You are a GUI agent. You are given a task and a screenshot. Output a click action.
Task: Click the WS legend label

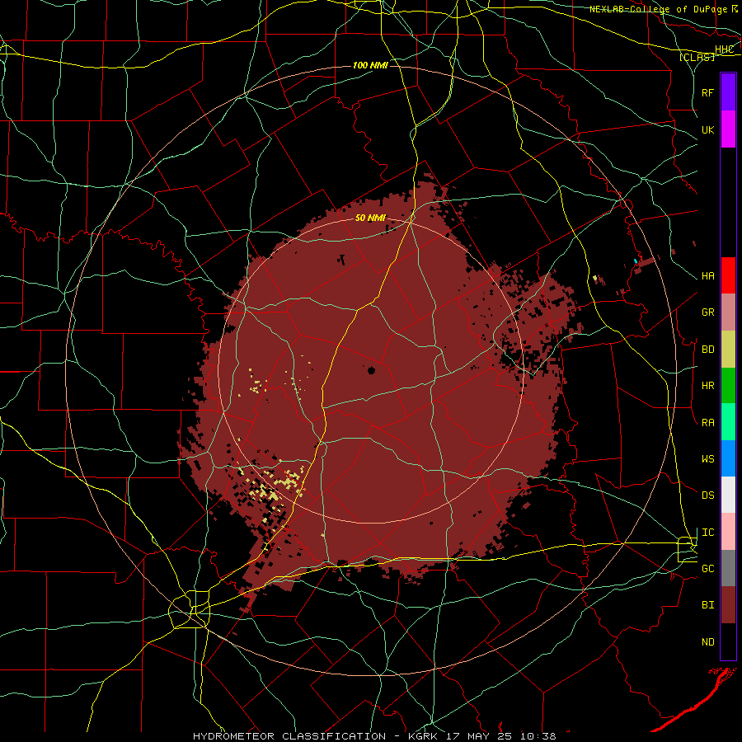(707, 458)
